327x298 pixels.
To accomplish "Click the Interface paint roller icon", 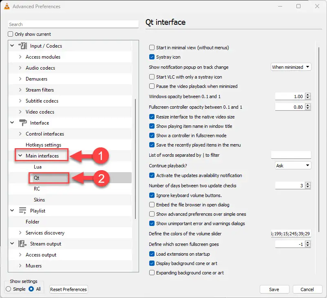I will 23,123.
